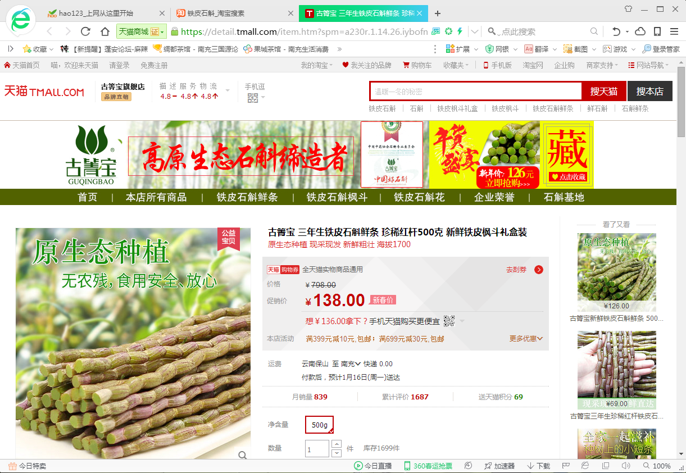Select the 500g net weight option
Image resolution: width=686 pixels, height=473 pixels.
point(319,425)
